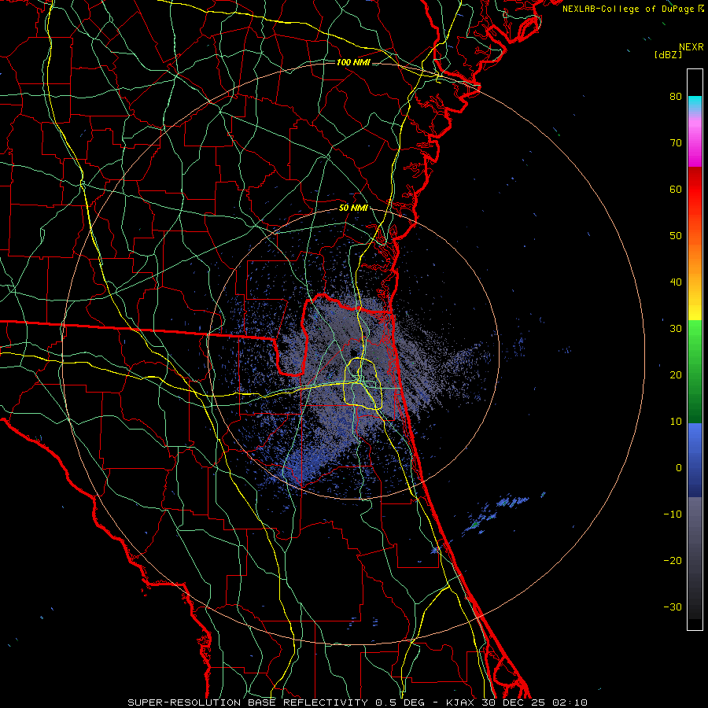Click the -30 dBZ scale value
708x708 pixels.
(673, 607)
